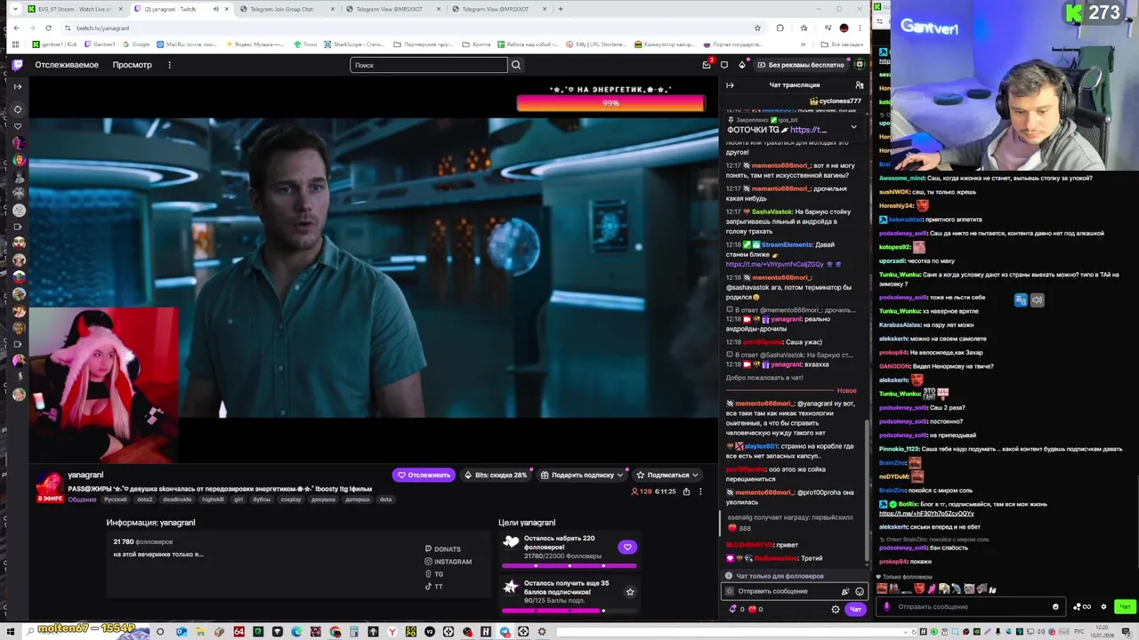Screen dimensions: 1139x640
Task: Click the heart button on followers goal
Action: [x=627, y=548]
